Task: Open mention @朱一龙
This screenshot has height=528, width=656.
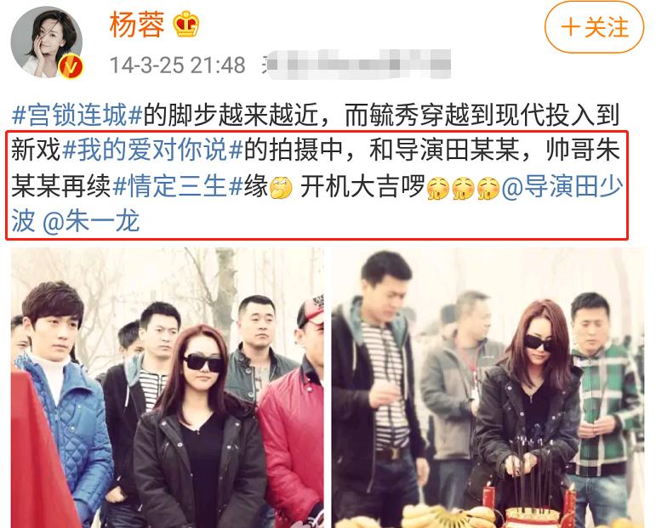Action: click(x=91, y=222)
